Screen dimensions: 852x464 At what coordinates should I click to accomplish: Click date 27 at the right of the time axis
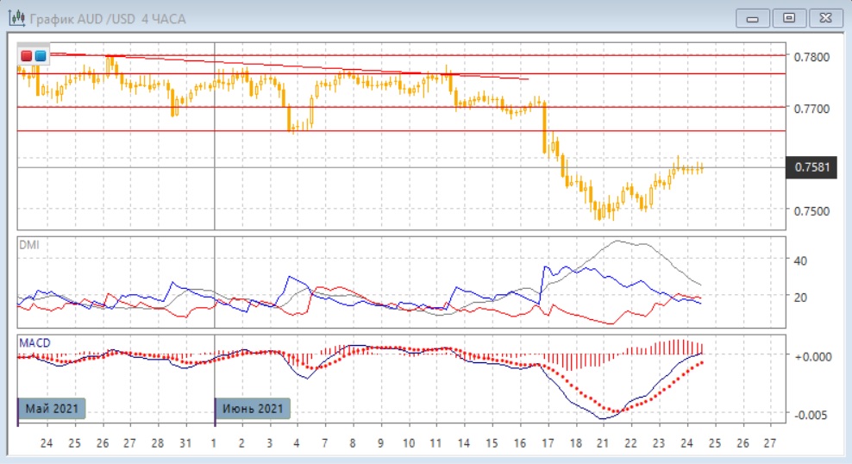point(770,442)
